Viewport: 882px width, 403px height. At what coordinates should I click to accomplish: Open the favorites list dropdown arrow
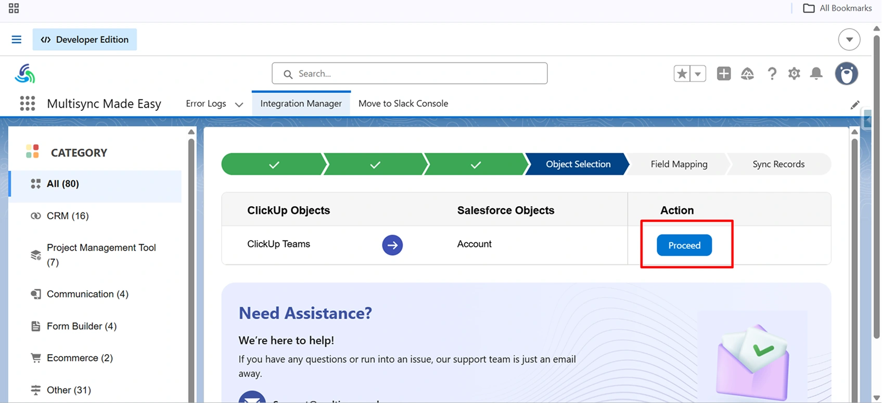coord(698,73)
